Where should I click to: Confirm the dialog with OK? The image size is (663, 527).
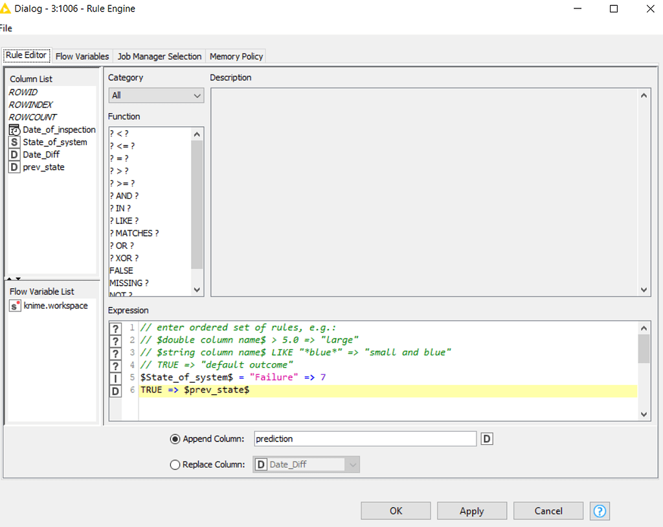click(395, 510)
